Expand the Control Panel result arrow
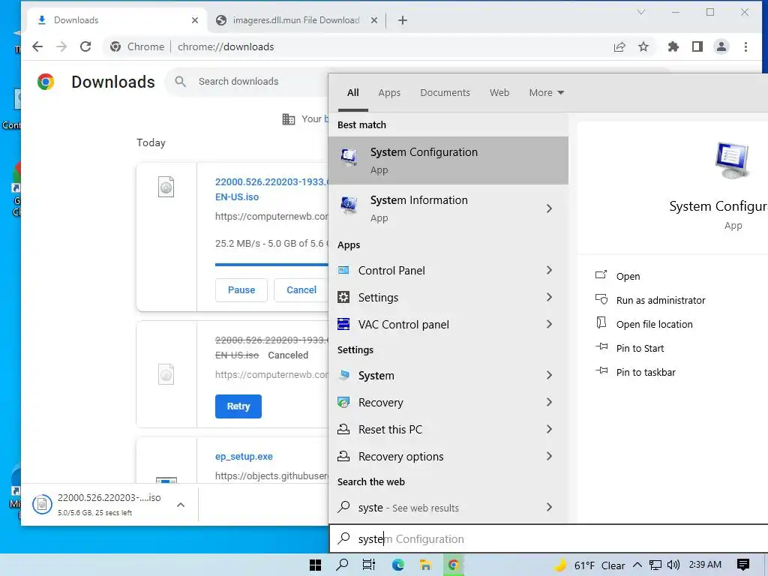The height and width of the screenshot is (576, 768). [549, 270]
